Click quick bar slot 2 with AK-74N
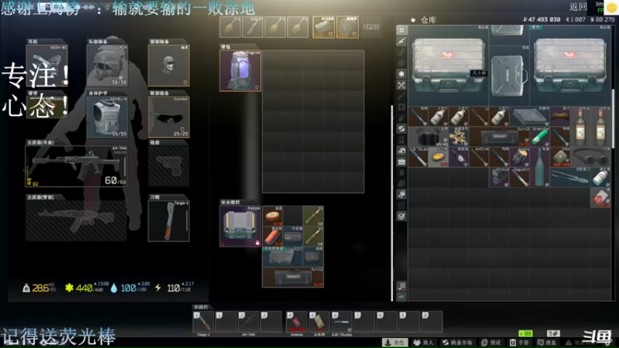The height and width of the screenshot is (348, 619). 248,322
